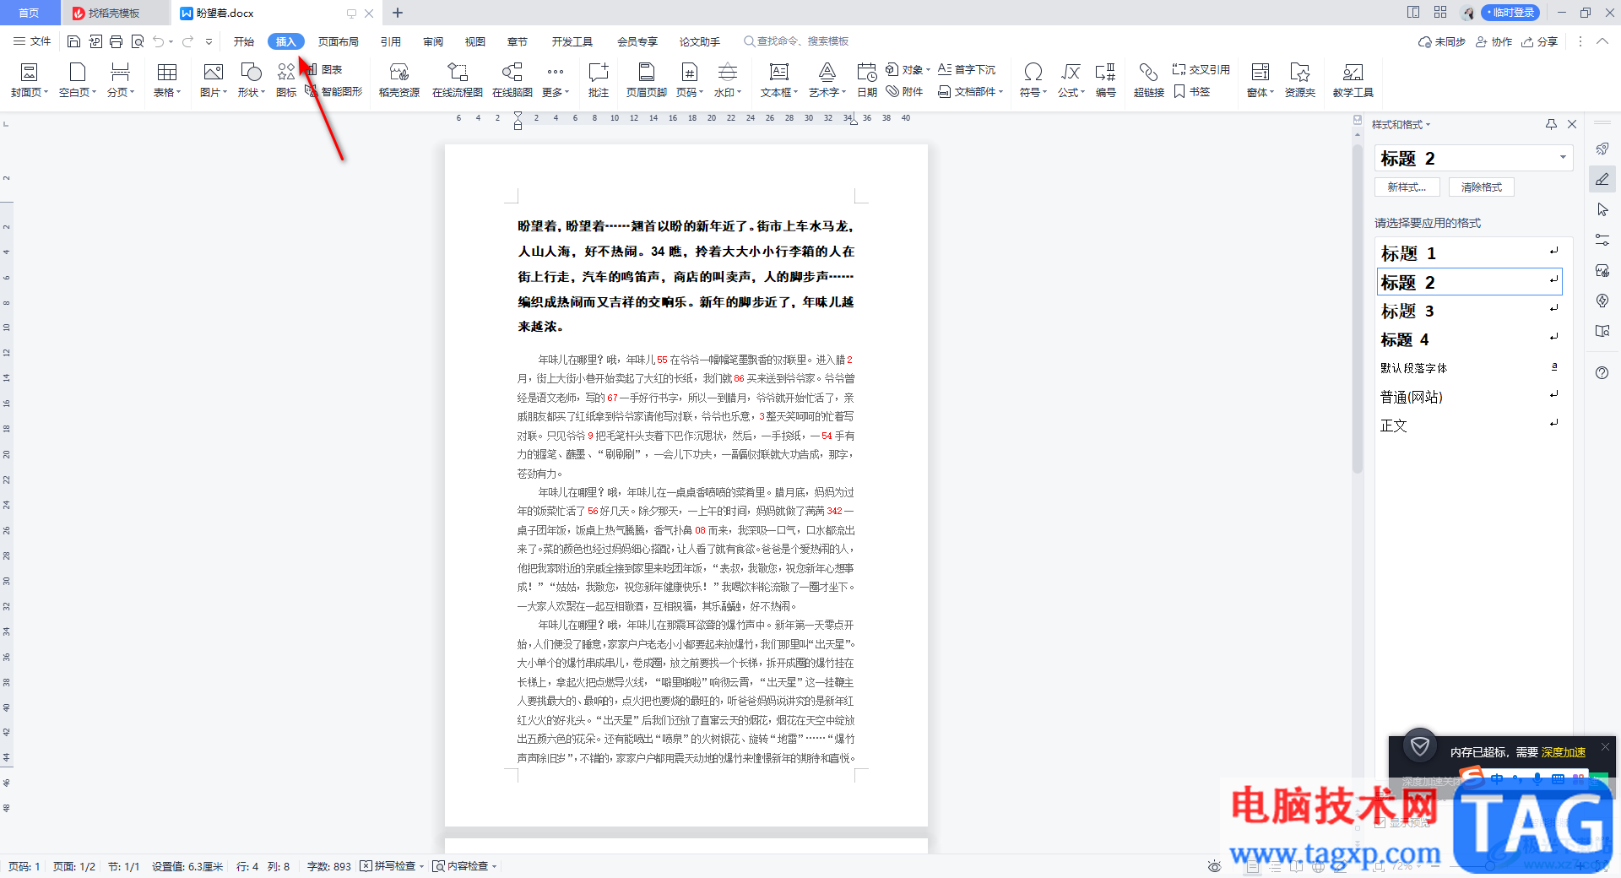Insert a table via 表格 icon

pos(167,80)
